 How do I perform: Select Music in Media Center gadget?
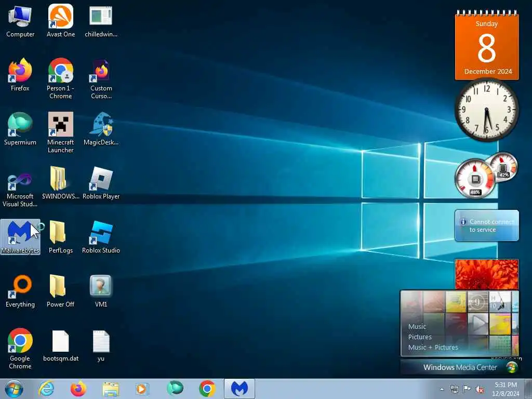pyautogui.click(x=417, y=326)
